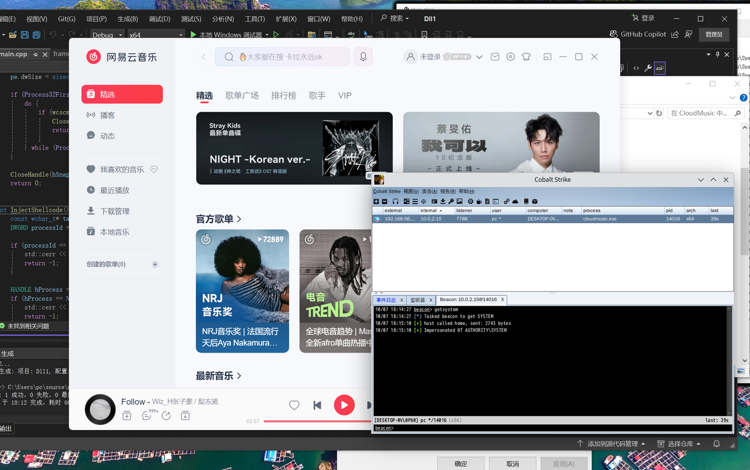Share the currently playing song

point(166,416)
